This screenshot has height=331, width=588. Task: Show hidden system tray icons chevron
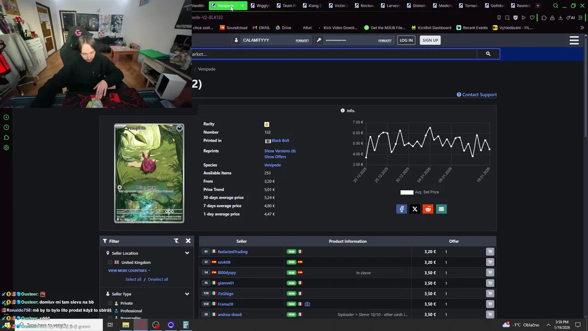click(x=548, y=325)
